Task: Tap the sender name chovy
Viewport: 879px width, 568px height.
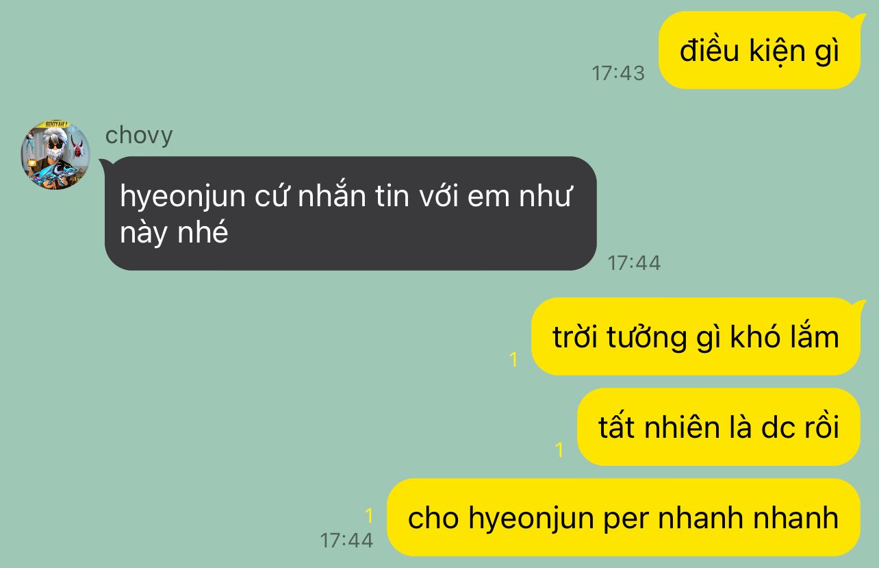Action: tap(139, 136)
